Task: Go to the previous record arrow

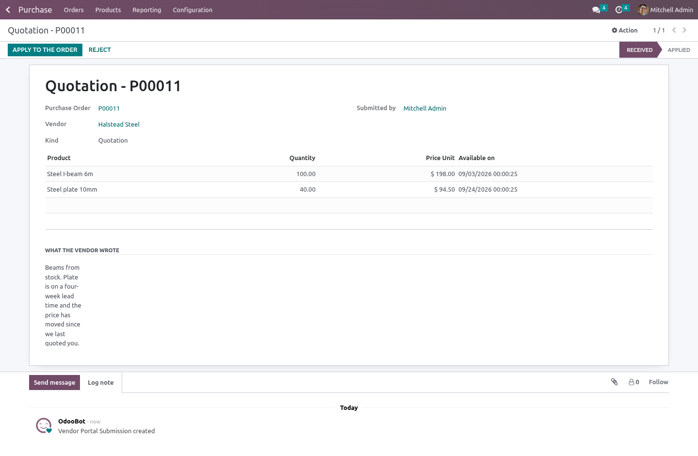Action: (x=674, y=30)
